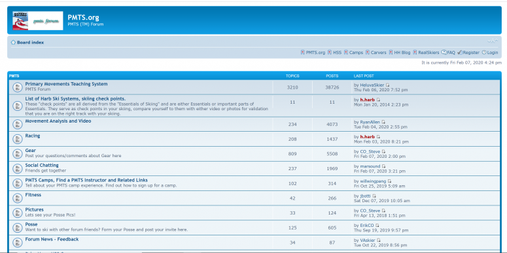The image size is (507, 253).
Task: Click the forum icon beside Posse
Action: [18, 228]
